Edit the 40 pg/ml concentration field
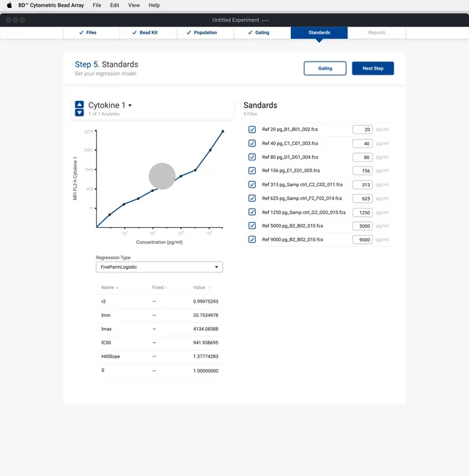The height and width of the screenshot is (476, 469). click(363, 144)
